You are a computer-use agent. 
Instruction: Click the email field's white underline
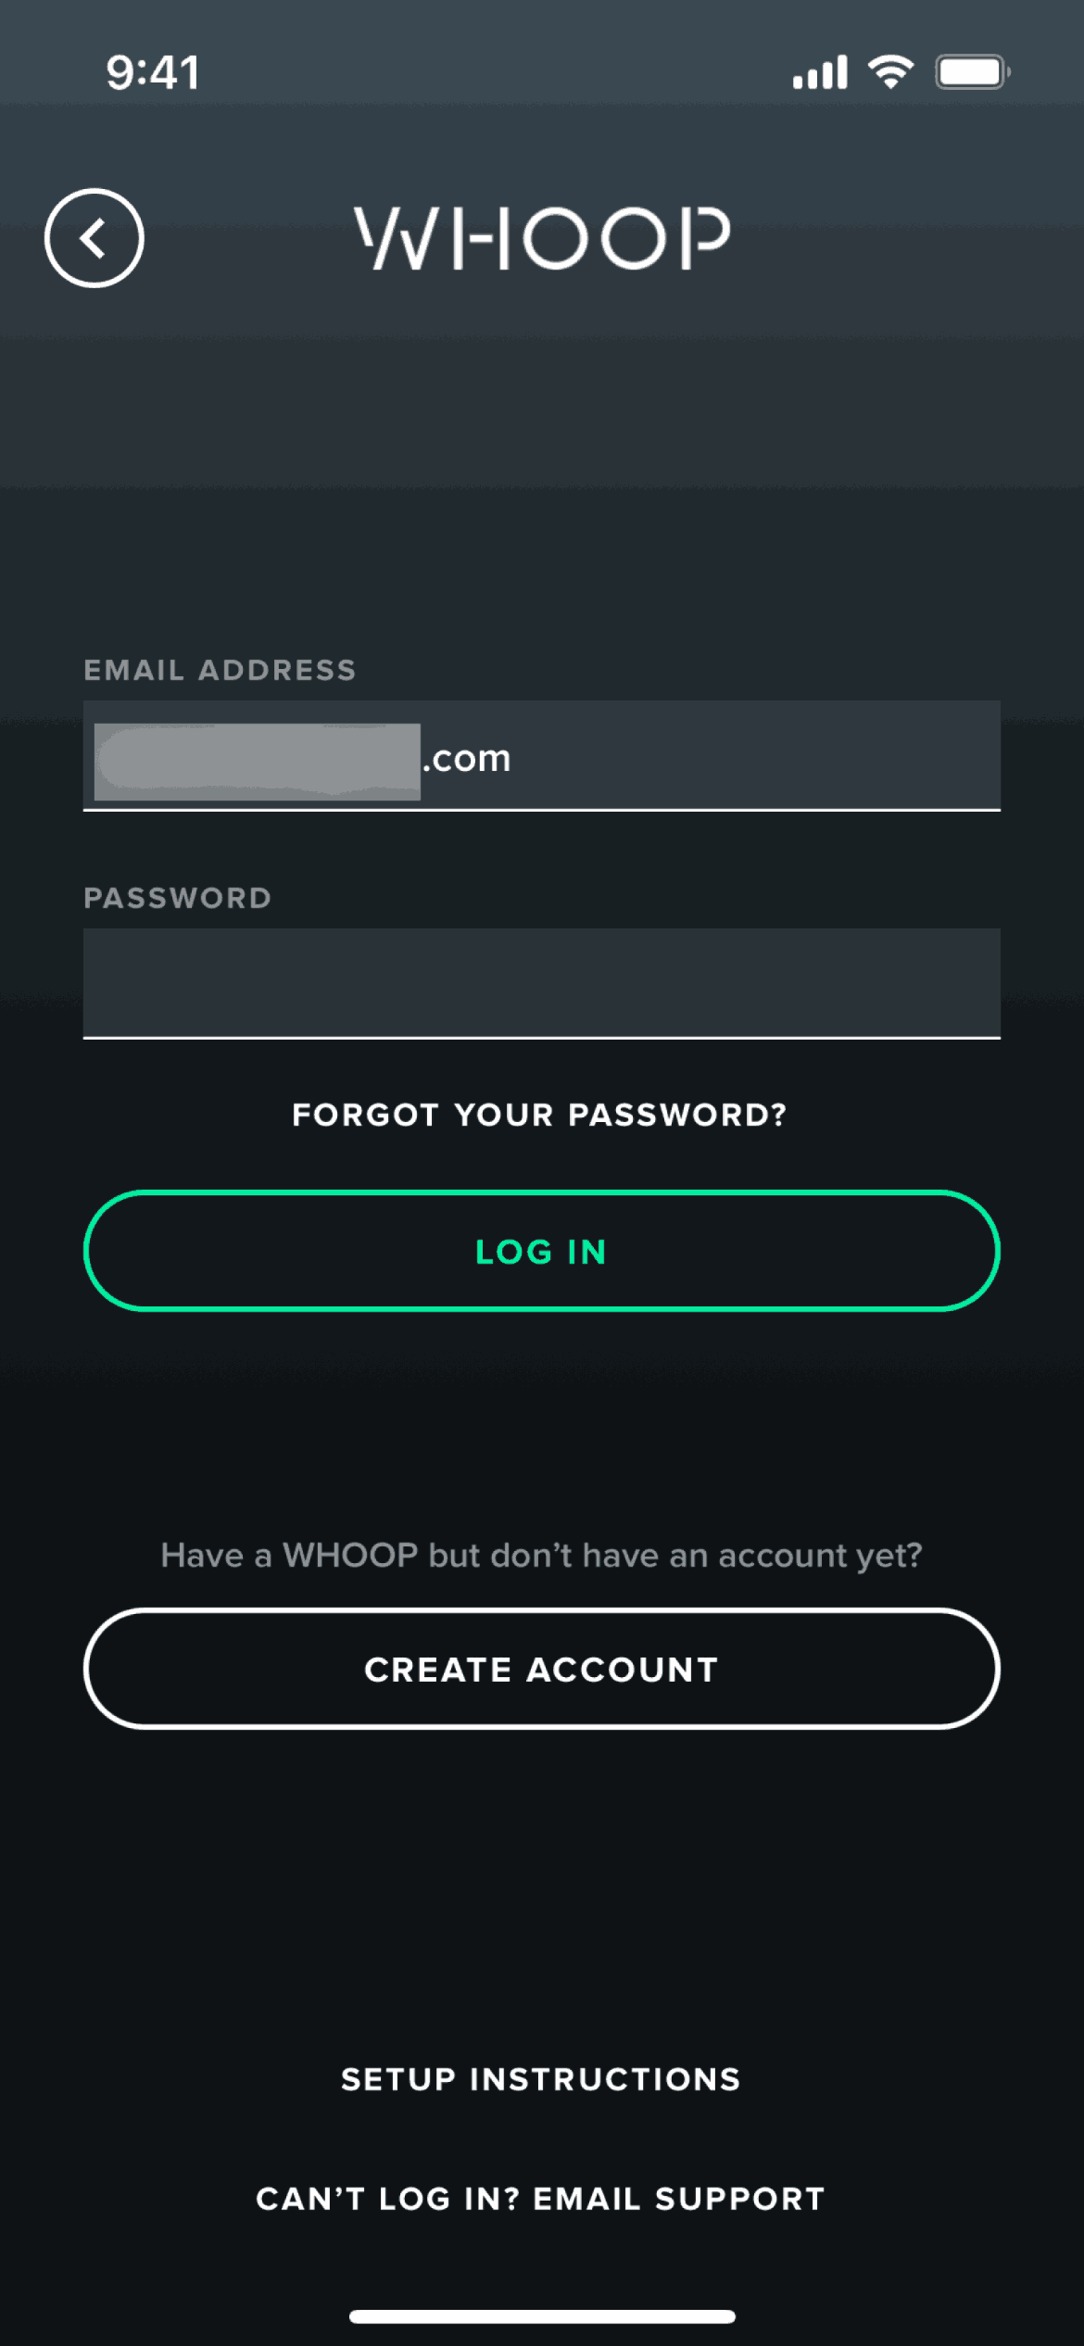coord(542,810)
